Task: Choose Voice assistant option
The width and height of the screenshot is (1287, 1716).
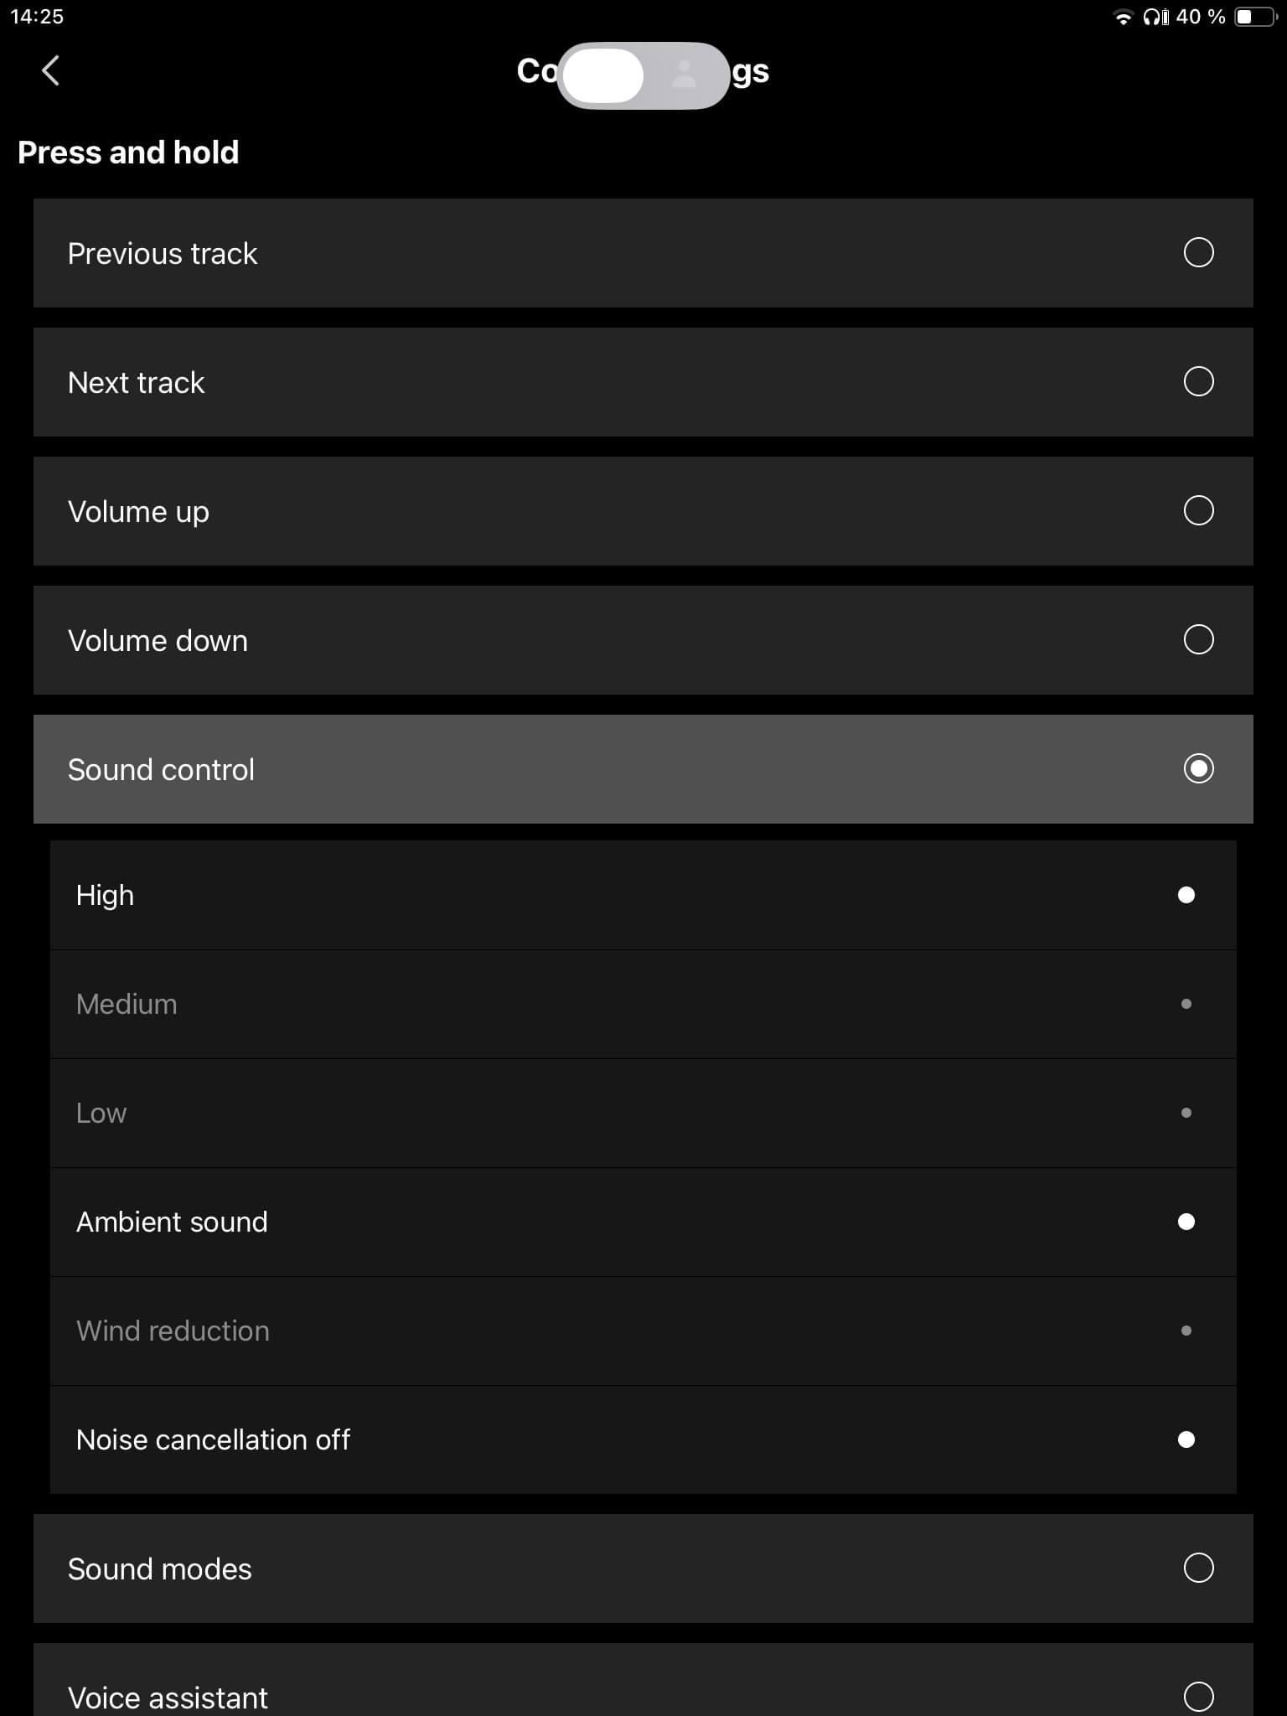Action: 1198,1695
